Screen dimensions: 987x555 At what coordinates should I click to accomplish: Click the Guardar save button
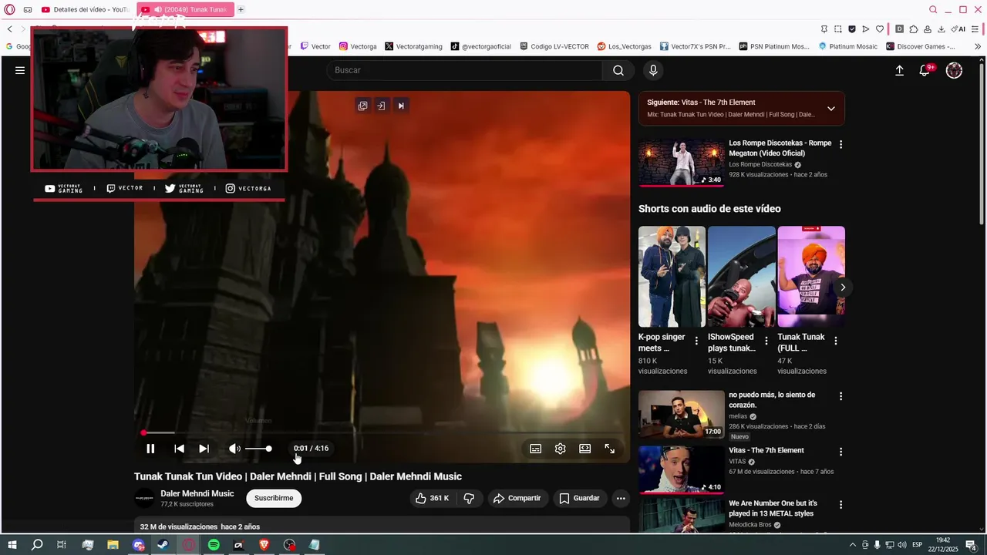pyautogui.click(x=579, y=498)
